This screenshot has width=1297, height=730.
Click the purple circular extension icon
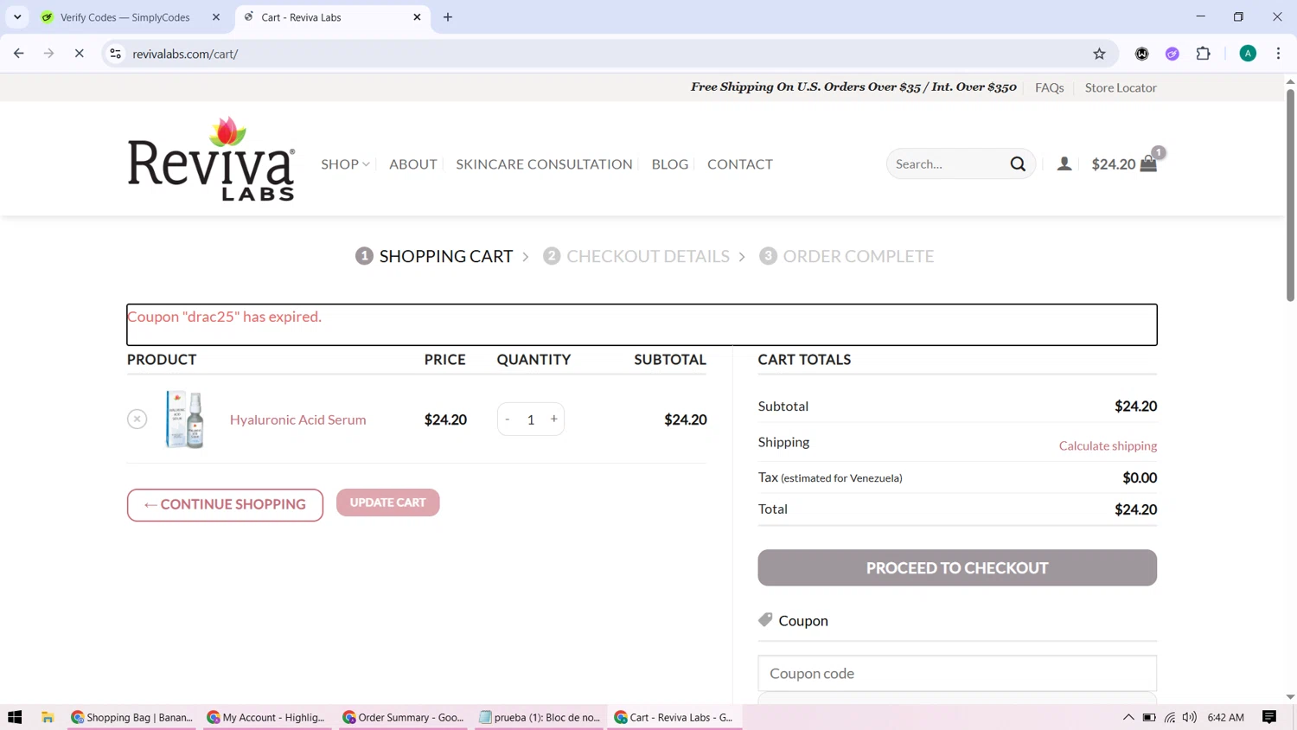(x=1172, y=54)
